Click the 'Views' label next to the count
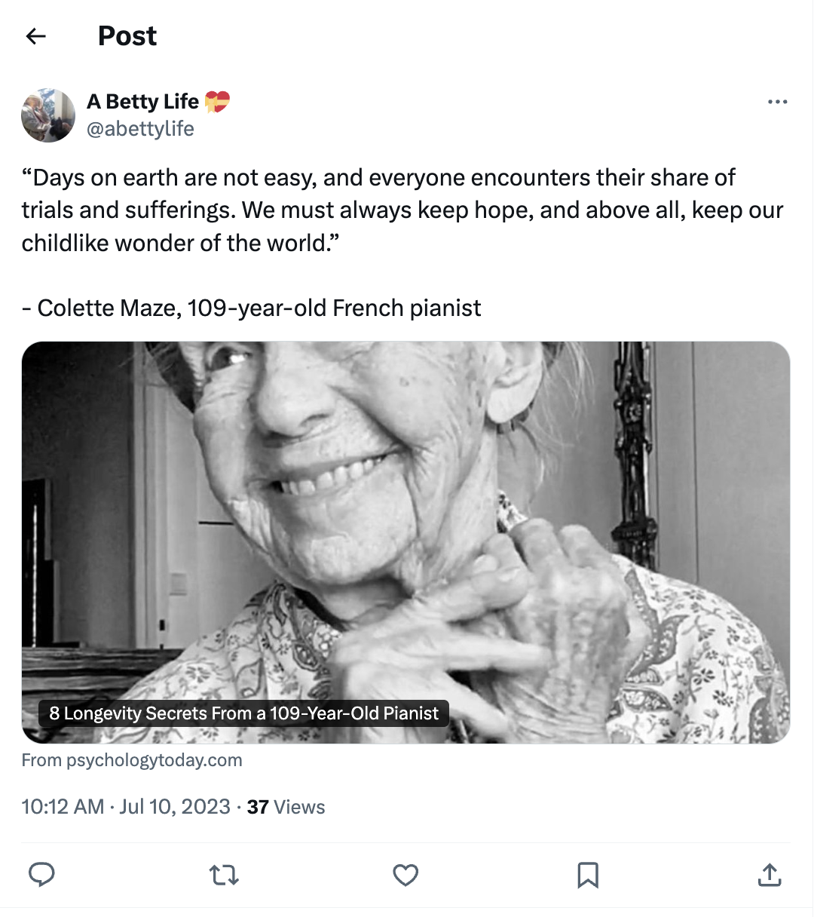 coord(299,806)
